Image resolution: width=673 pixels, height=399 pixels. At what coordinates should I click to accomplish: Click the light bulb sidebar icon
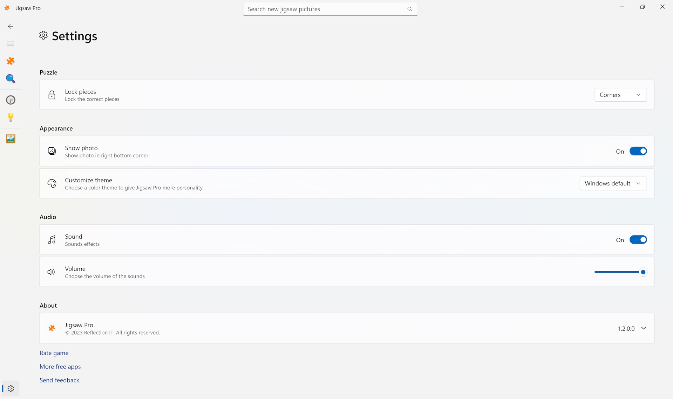coord(11,117)
